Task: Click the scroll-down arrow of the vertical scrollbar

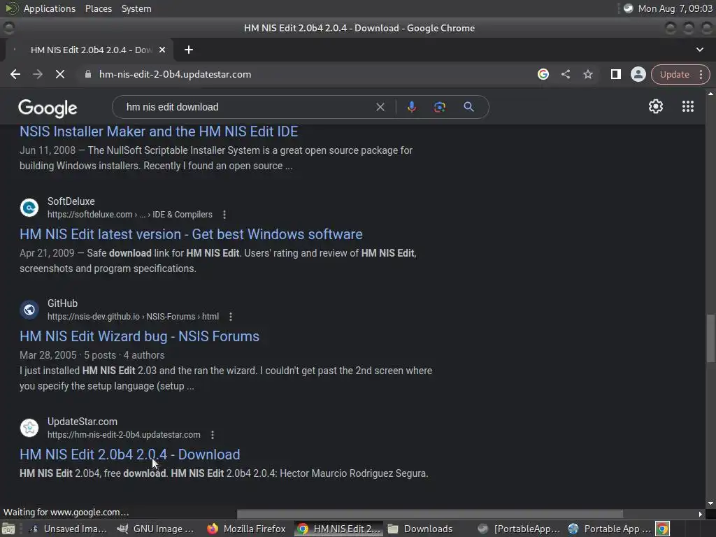Action: point(710,503)
